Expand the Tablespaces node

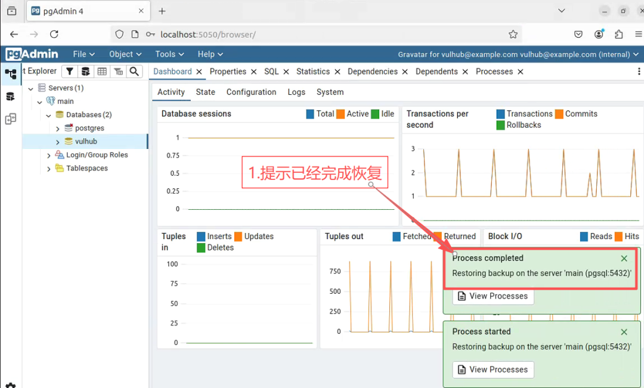48,169
